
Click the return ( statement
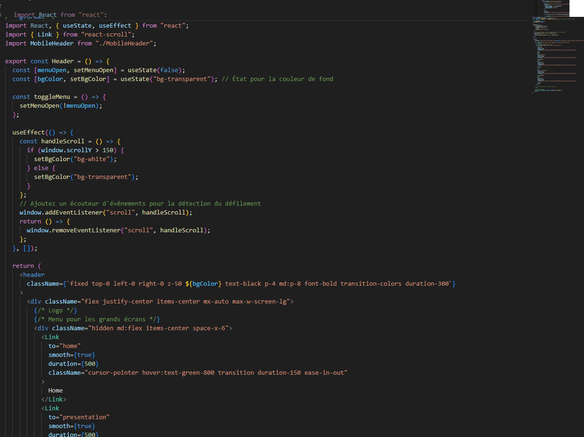coord(27,266)
